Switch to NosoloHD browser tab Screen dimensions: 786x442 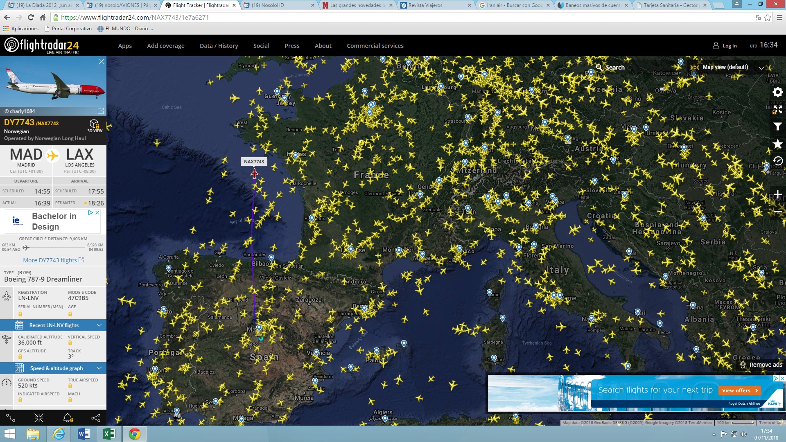coord(278,5)
